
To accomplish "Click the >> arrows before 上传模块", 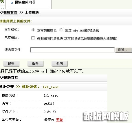I will (21, 12).
